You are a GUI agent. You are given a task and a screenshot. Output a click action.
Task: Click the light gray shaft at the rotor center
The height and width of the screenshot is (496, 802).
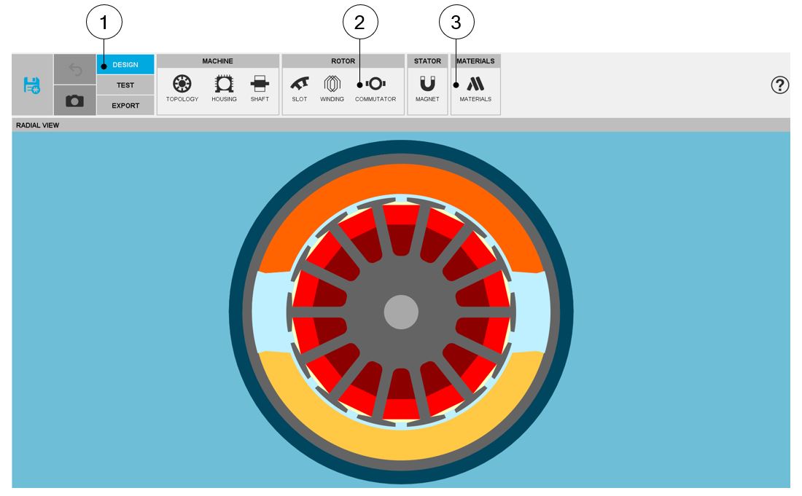401,312
